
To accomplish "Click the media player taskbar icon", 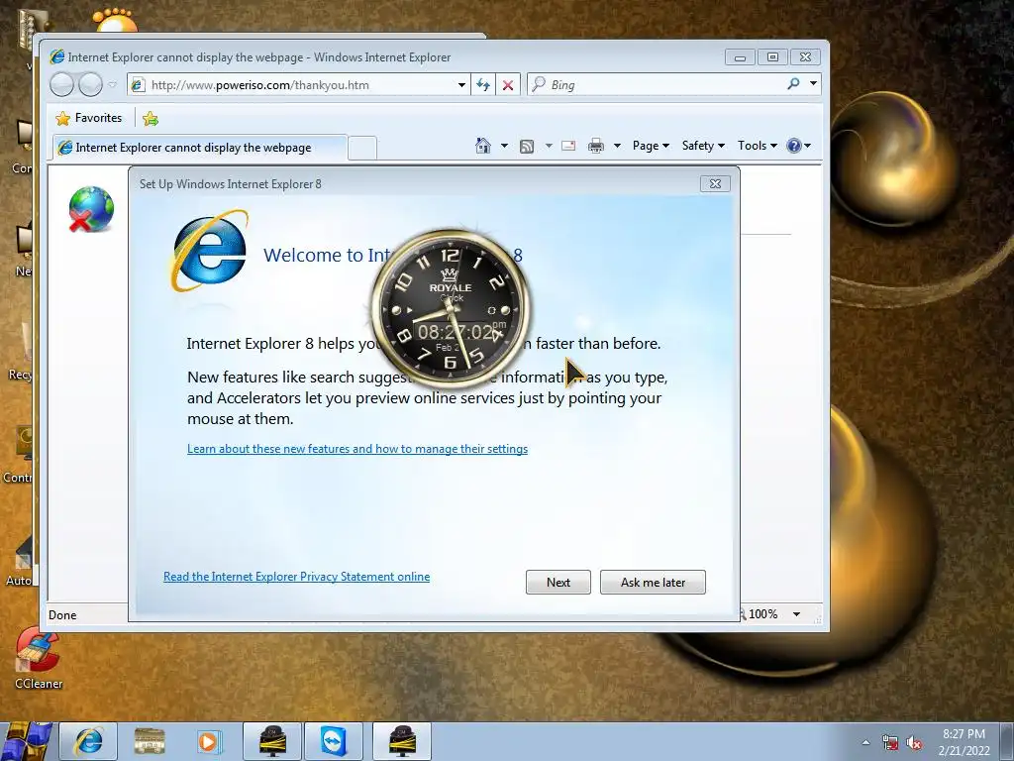I will (x=209, y=741).
